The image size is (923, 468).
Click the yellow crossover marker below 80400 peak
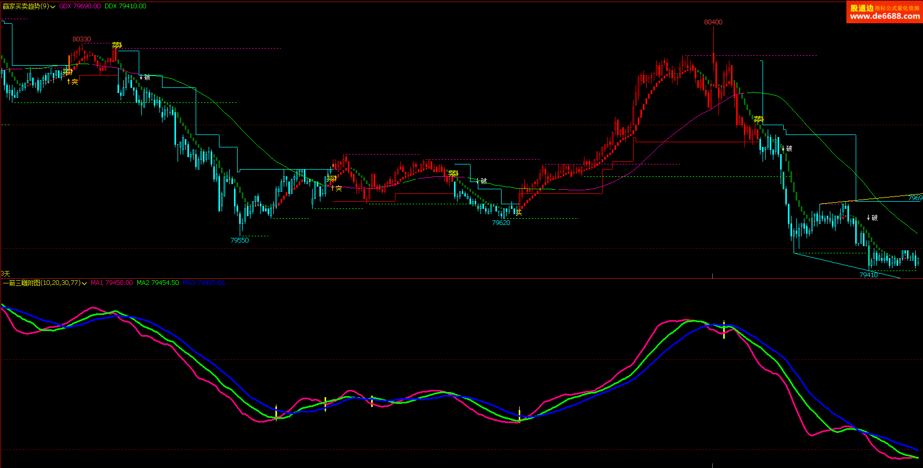(724, 329)
